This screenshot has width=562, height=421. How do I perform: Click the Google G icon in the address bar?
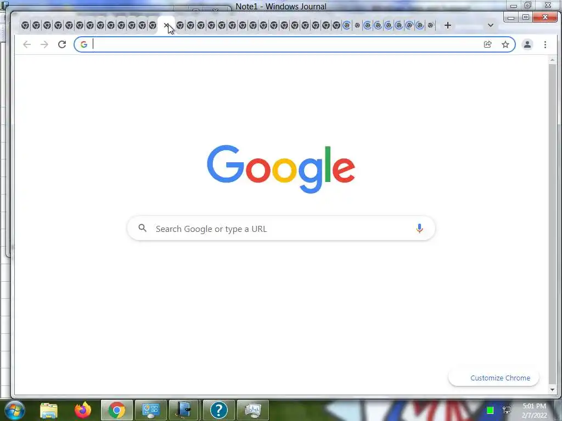84,44
